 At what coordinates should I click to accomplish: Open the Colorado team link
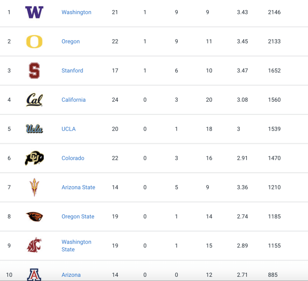tap(73, 158)
